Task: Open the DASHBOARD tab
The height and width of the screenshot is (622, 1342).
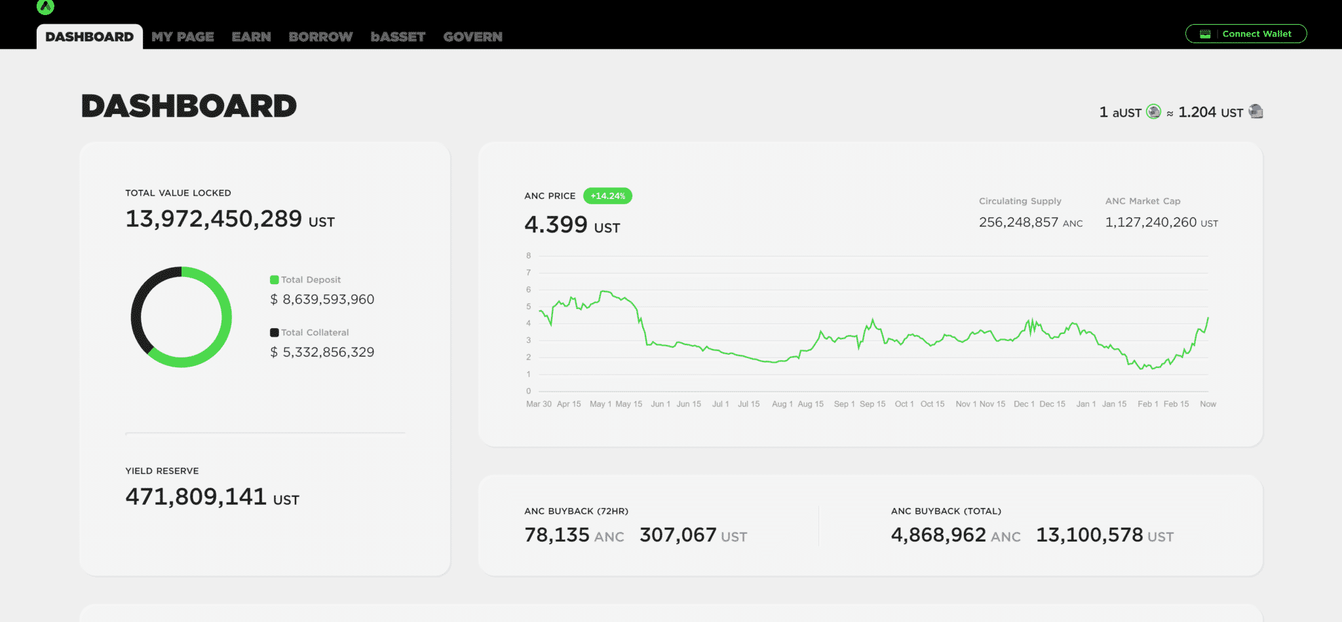Action: 89,37
